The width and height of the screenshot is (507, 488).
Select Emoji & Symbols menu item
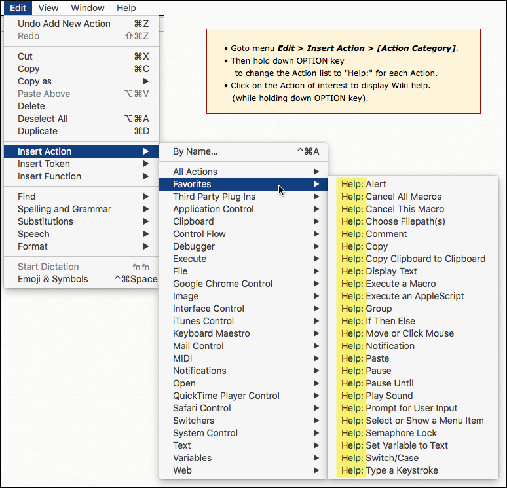[x=52, y=279]
